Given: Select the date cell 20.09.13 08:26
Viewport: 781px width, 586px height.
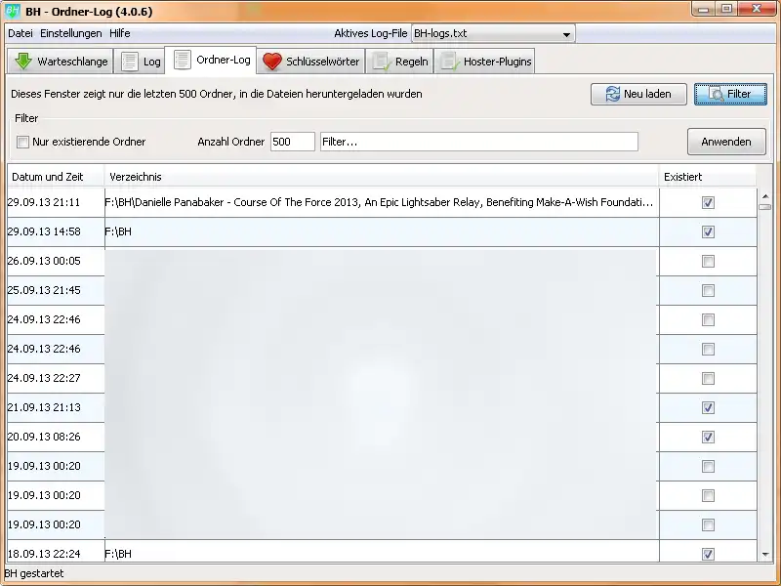Looking at the screenshot, I should 56,437.
